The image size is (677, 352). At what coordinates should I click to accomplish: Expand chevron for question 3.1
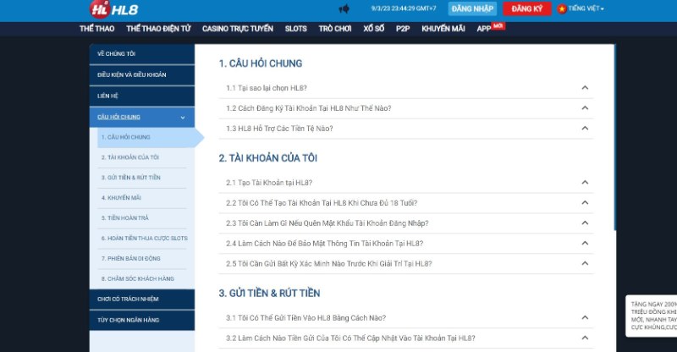pyautogui.click(x=585, y=317)
